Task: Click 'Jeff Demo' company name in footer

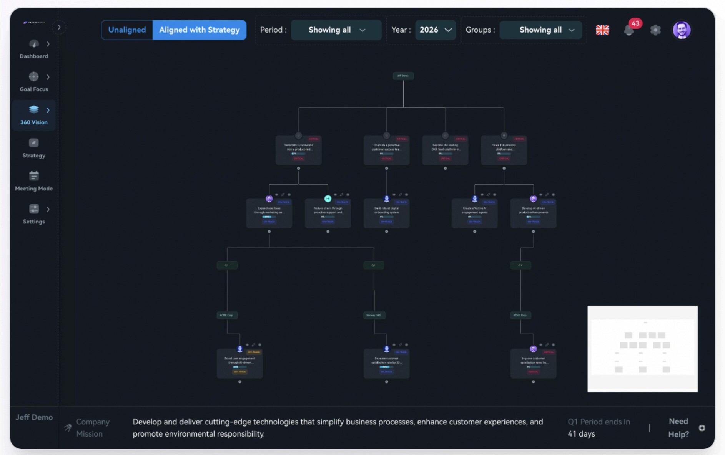Action: click(x=34, y=417)
